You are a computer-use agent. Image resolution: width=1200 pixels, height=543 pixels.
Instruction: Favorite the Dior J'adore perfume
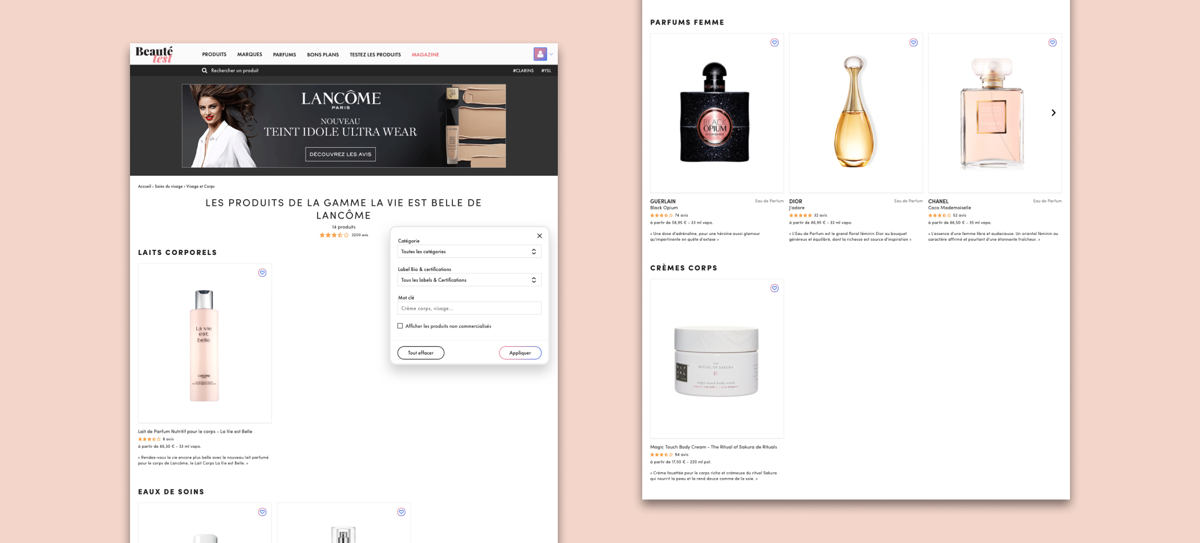(914, 43)
